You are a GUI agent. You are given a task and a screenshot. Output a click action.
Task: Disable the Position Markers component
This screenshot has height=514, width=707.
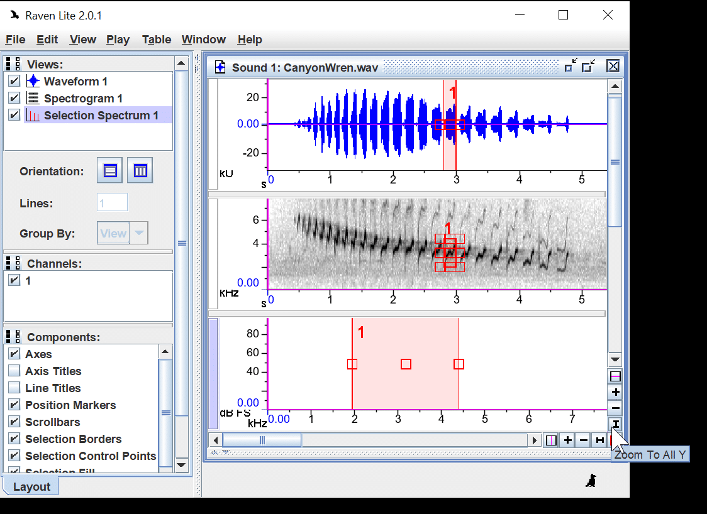(14, 405)
